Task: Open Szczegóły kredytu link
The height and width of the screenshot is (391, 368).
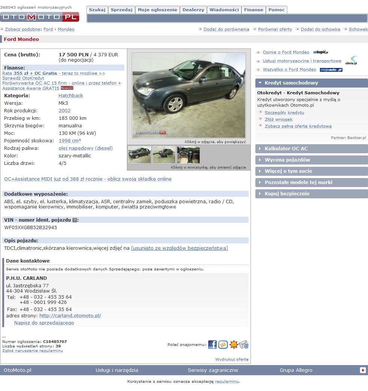Action: [x=285, y=113]
